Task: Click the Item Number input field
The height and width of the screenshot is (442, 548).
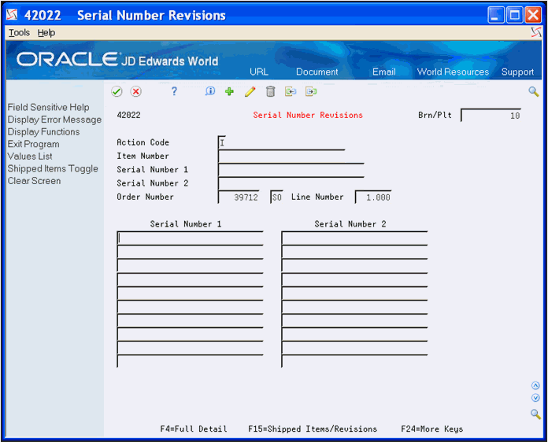Action: point(282,156)
